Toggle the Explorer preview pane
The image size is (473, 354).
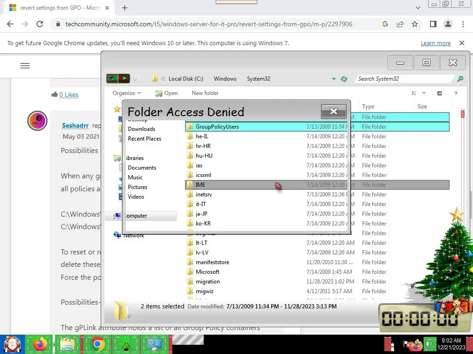tap(440, 93)
